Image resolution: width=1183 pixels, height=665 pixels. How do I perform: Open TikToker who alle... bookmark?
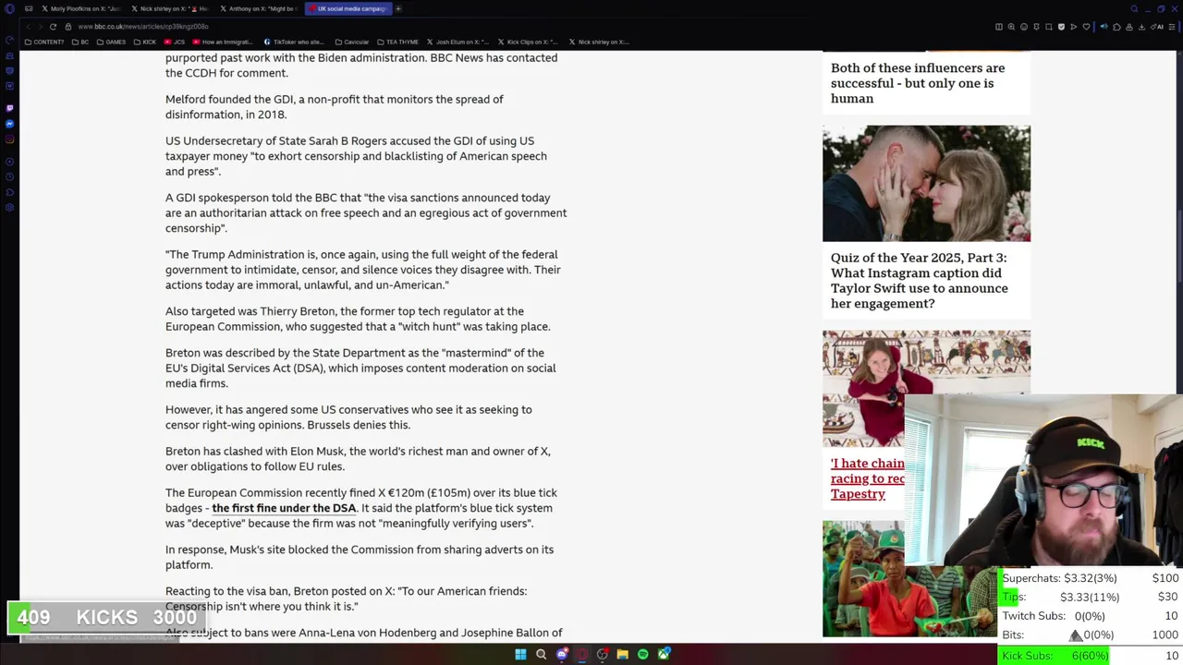[x=295, y=42]
